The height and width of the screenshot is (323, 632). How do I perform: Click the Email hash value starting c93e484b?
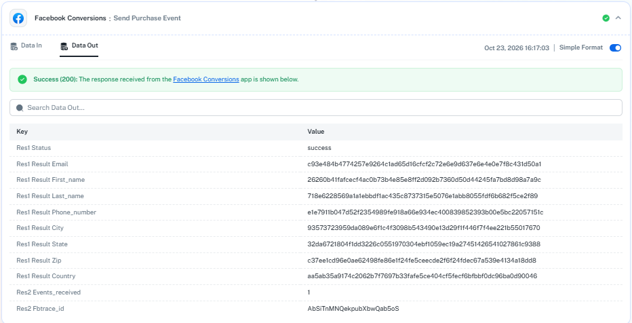(424, 164)
